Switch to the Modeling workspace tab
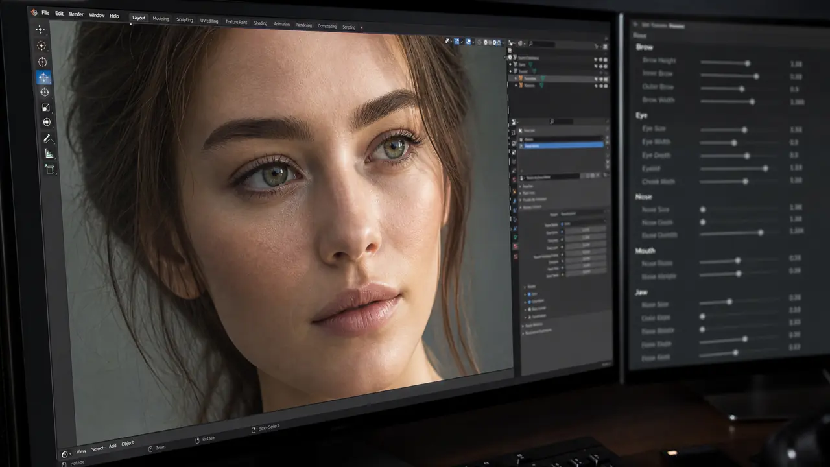 [x=161, y=19]
